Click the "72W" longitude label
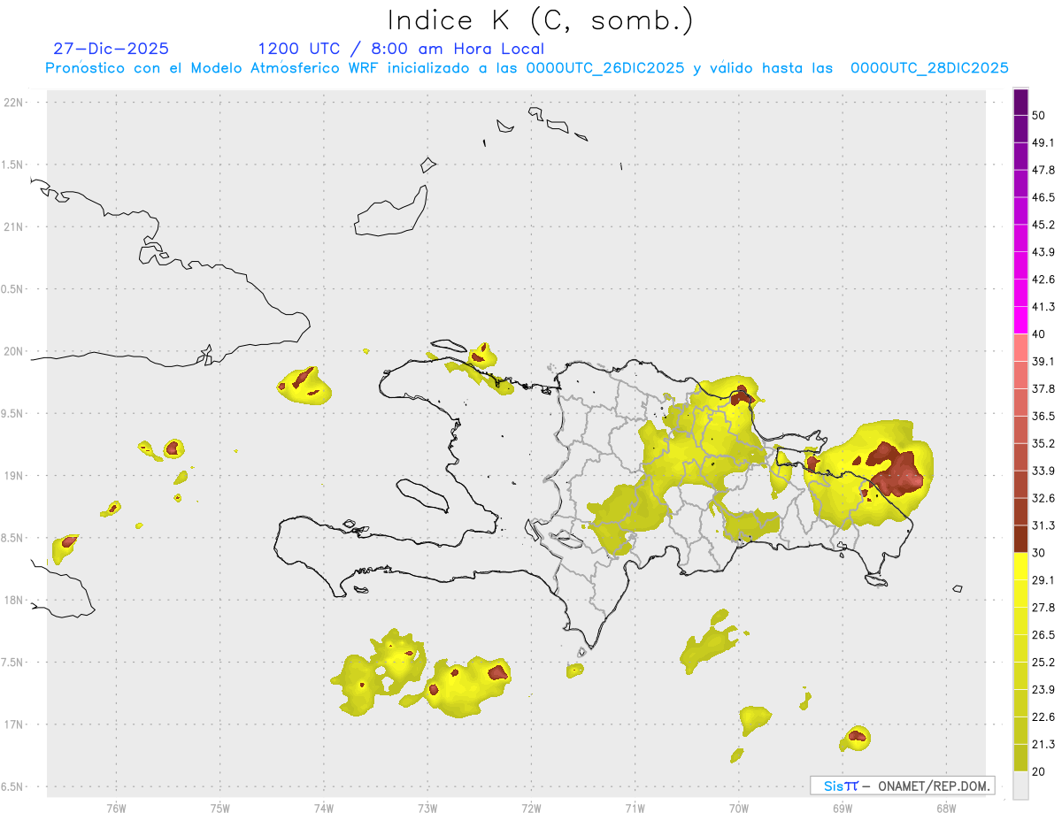Screen dimensions: 1062x820 click(x=531, y=808)
